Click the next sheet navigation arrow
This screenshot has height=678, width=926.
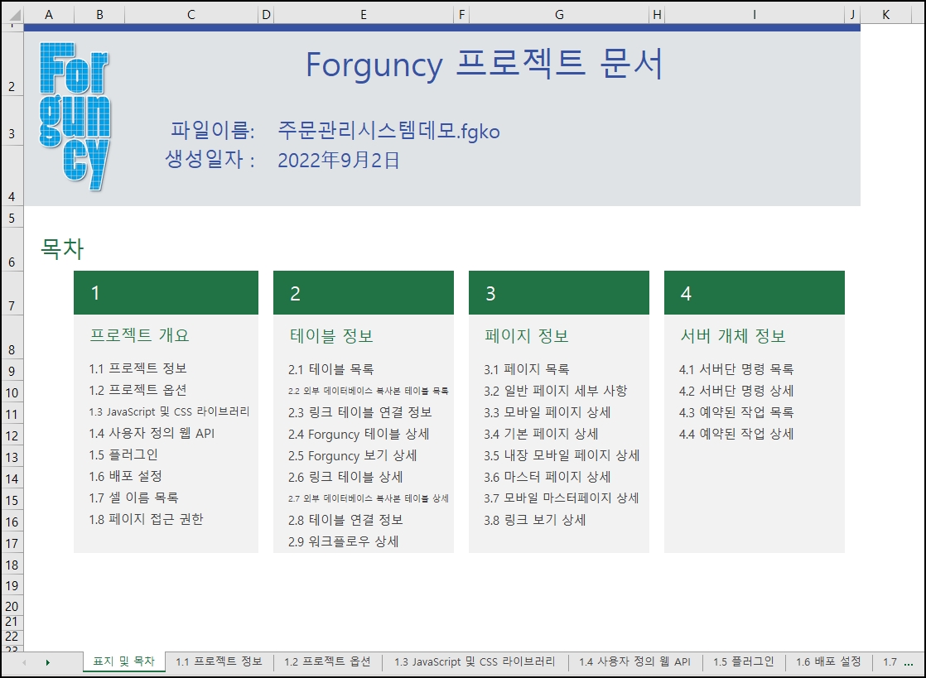pyautogui.click(x=47, y=662)
